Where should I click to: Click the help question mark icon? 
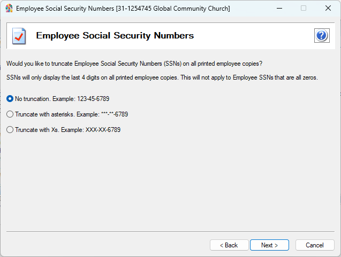pyautogui.click(x=321, y=36)
